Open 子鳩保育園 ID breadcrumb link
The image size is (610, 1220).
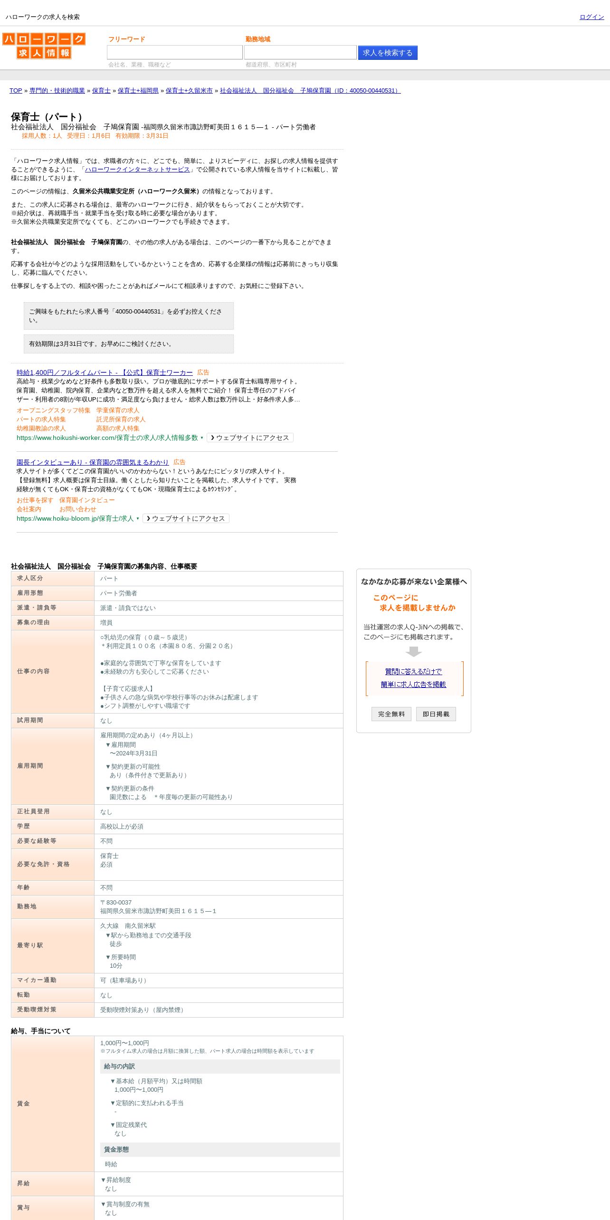310,91
